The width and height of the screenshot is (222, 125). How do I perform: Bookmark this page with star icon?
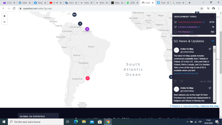point(201,8)
